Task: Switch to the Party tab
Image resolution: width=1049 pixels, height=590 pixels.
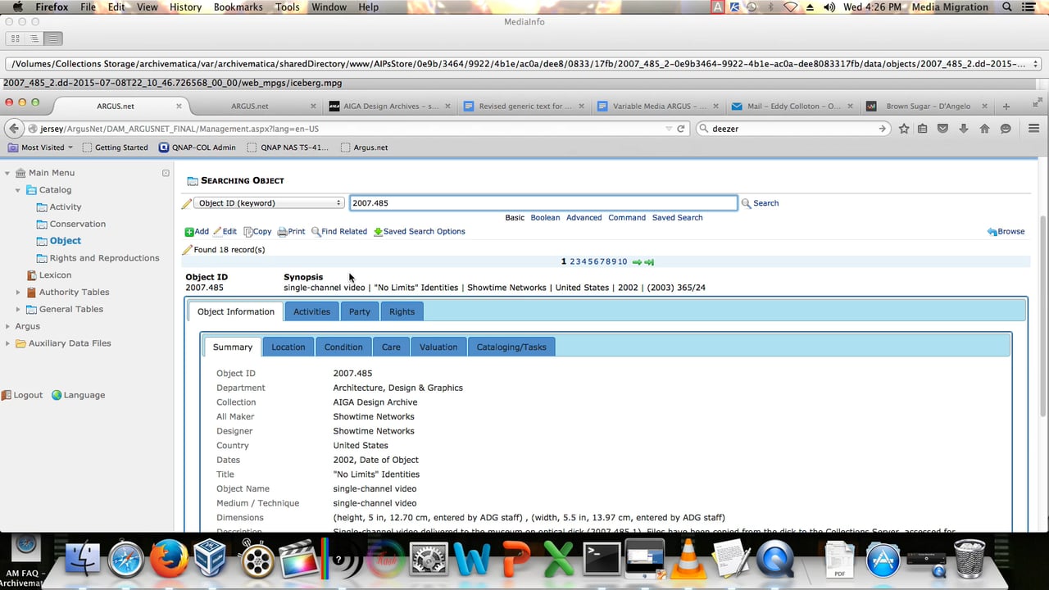Action: [359, 311]
